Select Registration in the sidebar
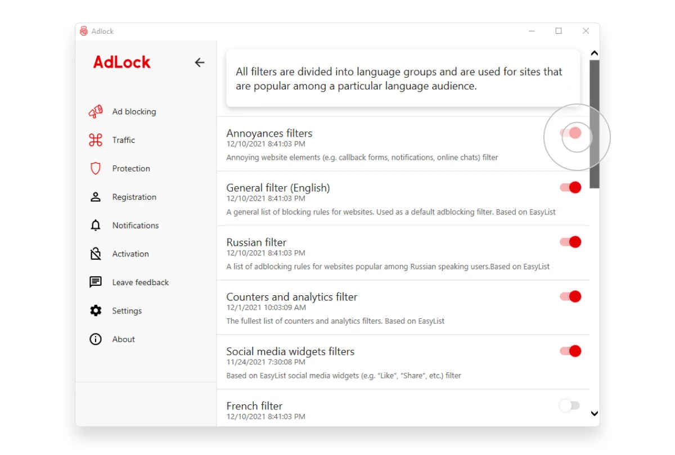Image resolution: width=675 pixels, height=455 pixels. point(134,197)
